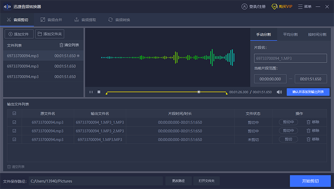Minimize the window with the dash icon
Viewport: 334px width, 189px height.
click(318, 7)
